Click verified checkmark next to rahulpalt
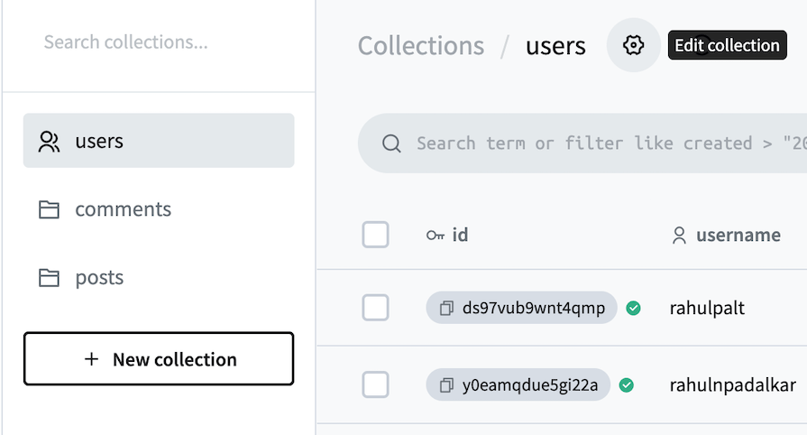This screenshot has width=807, height=435. [633, 309]
